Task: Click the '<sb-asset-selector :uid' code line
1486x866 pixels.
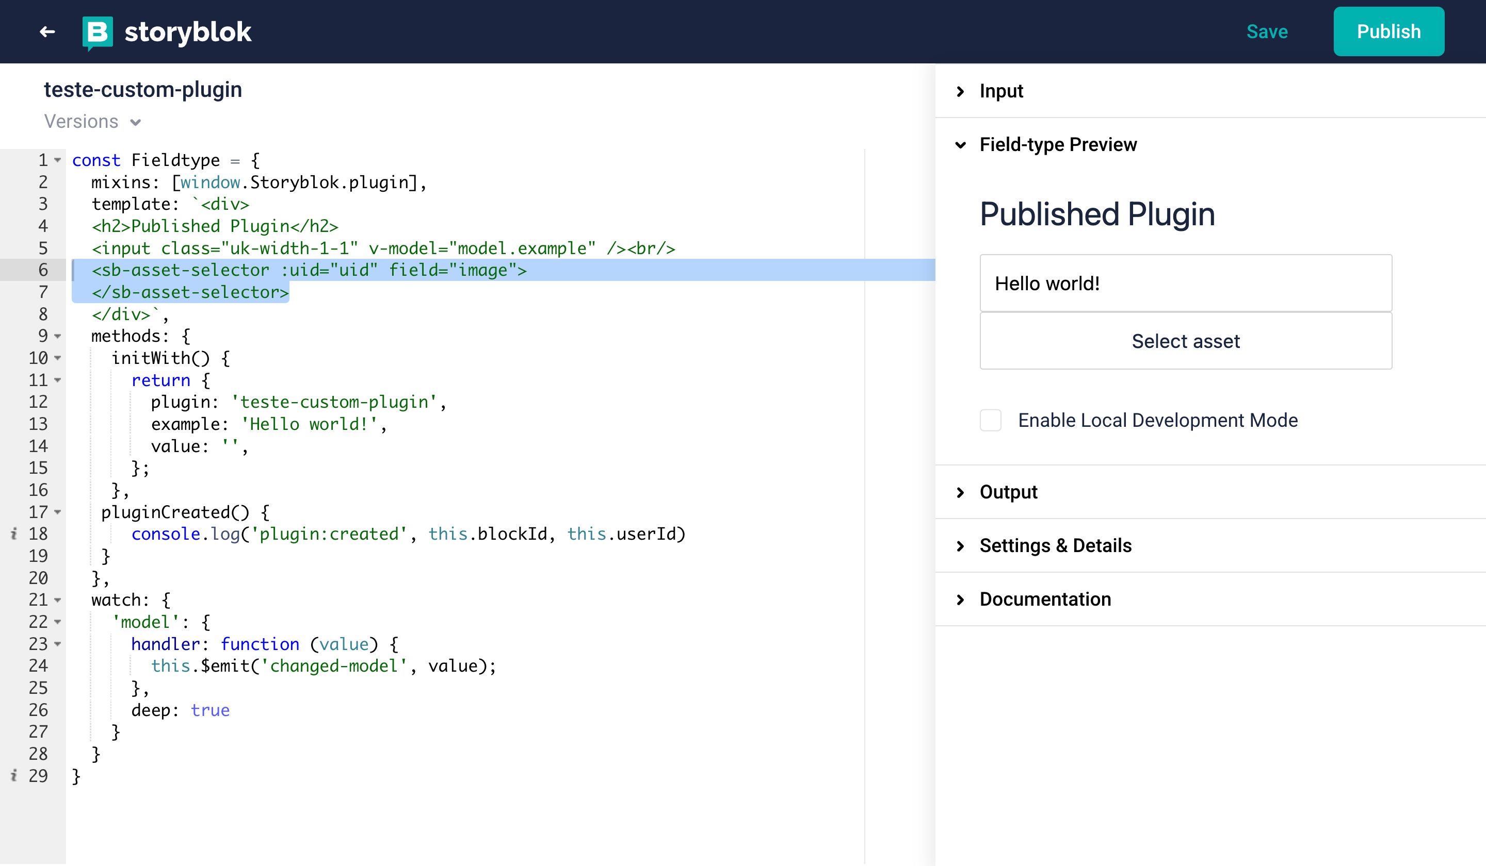Action: 309,271
